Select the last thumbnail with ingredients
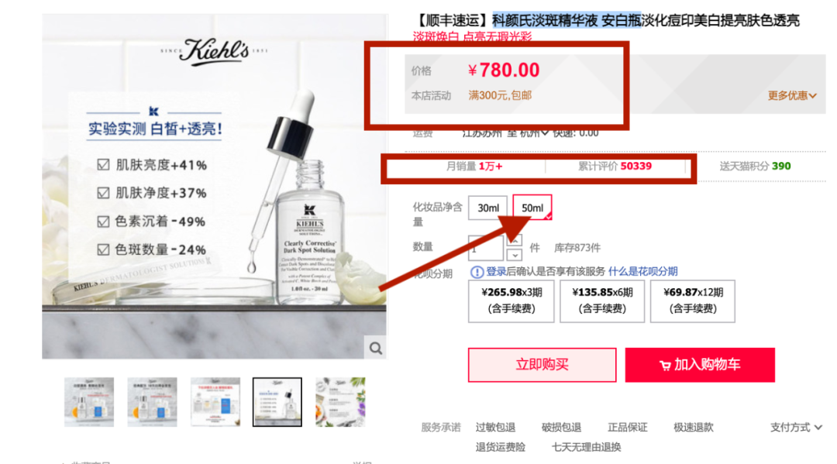 tap(340, 402)
